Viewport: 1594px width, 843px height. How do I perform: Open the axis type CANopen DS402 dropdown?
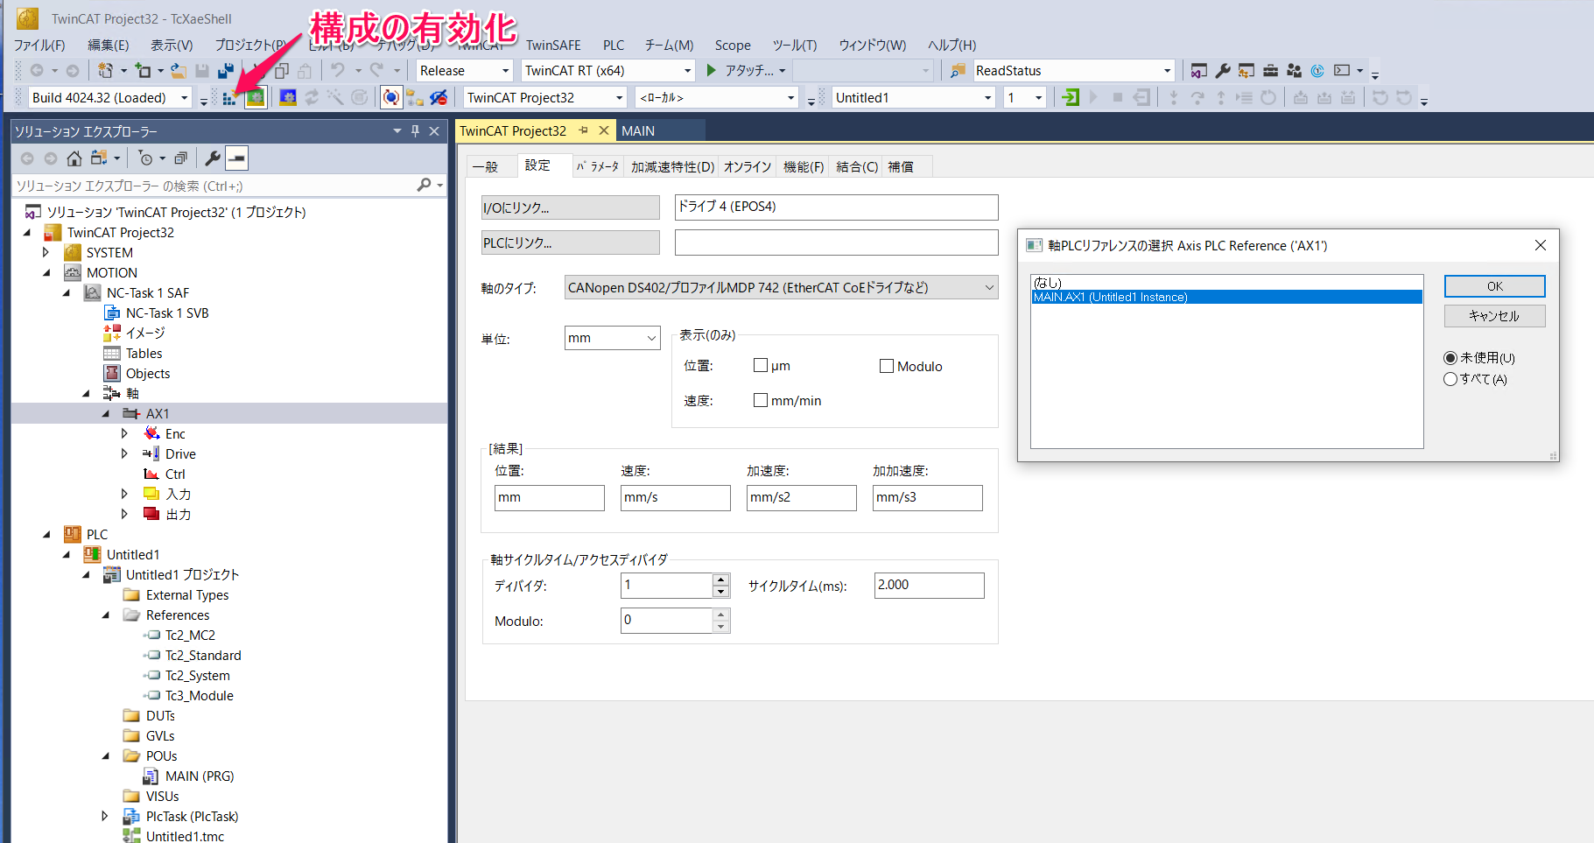pos(781,287)
